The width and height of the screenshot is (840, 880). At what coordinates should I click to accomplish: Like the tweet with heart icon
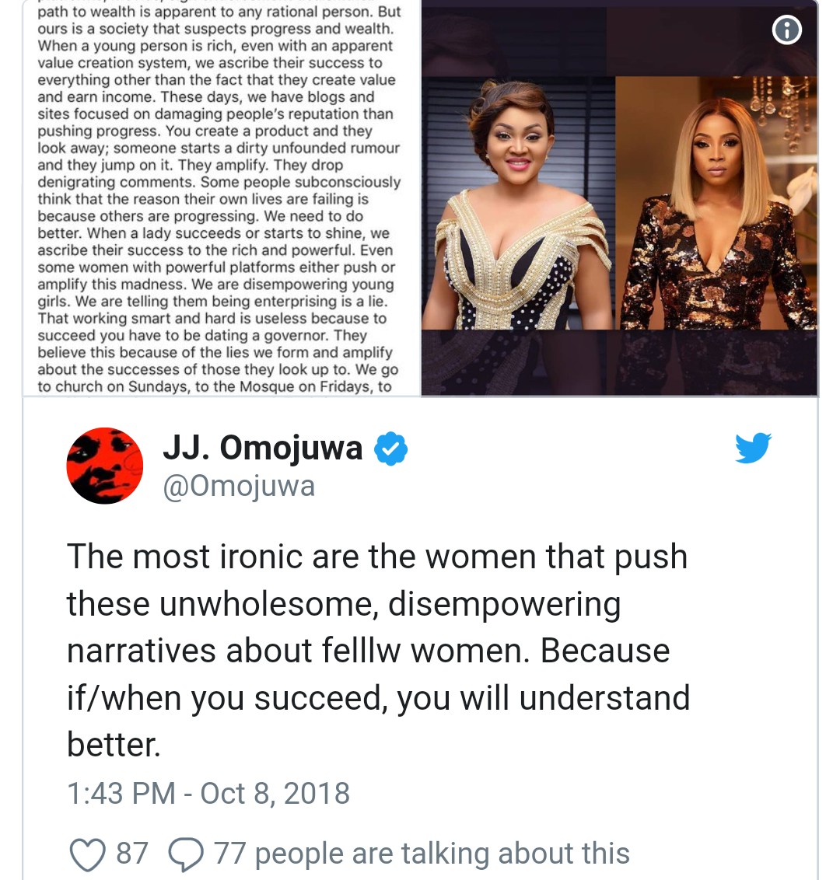[88, 854]
